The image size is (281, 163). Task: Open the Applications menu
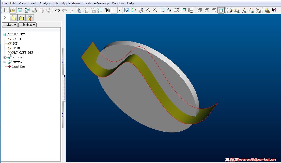(71, 3)
